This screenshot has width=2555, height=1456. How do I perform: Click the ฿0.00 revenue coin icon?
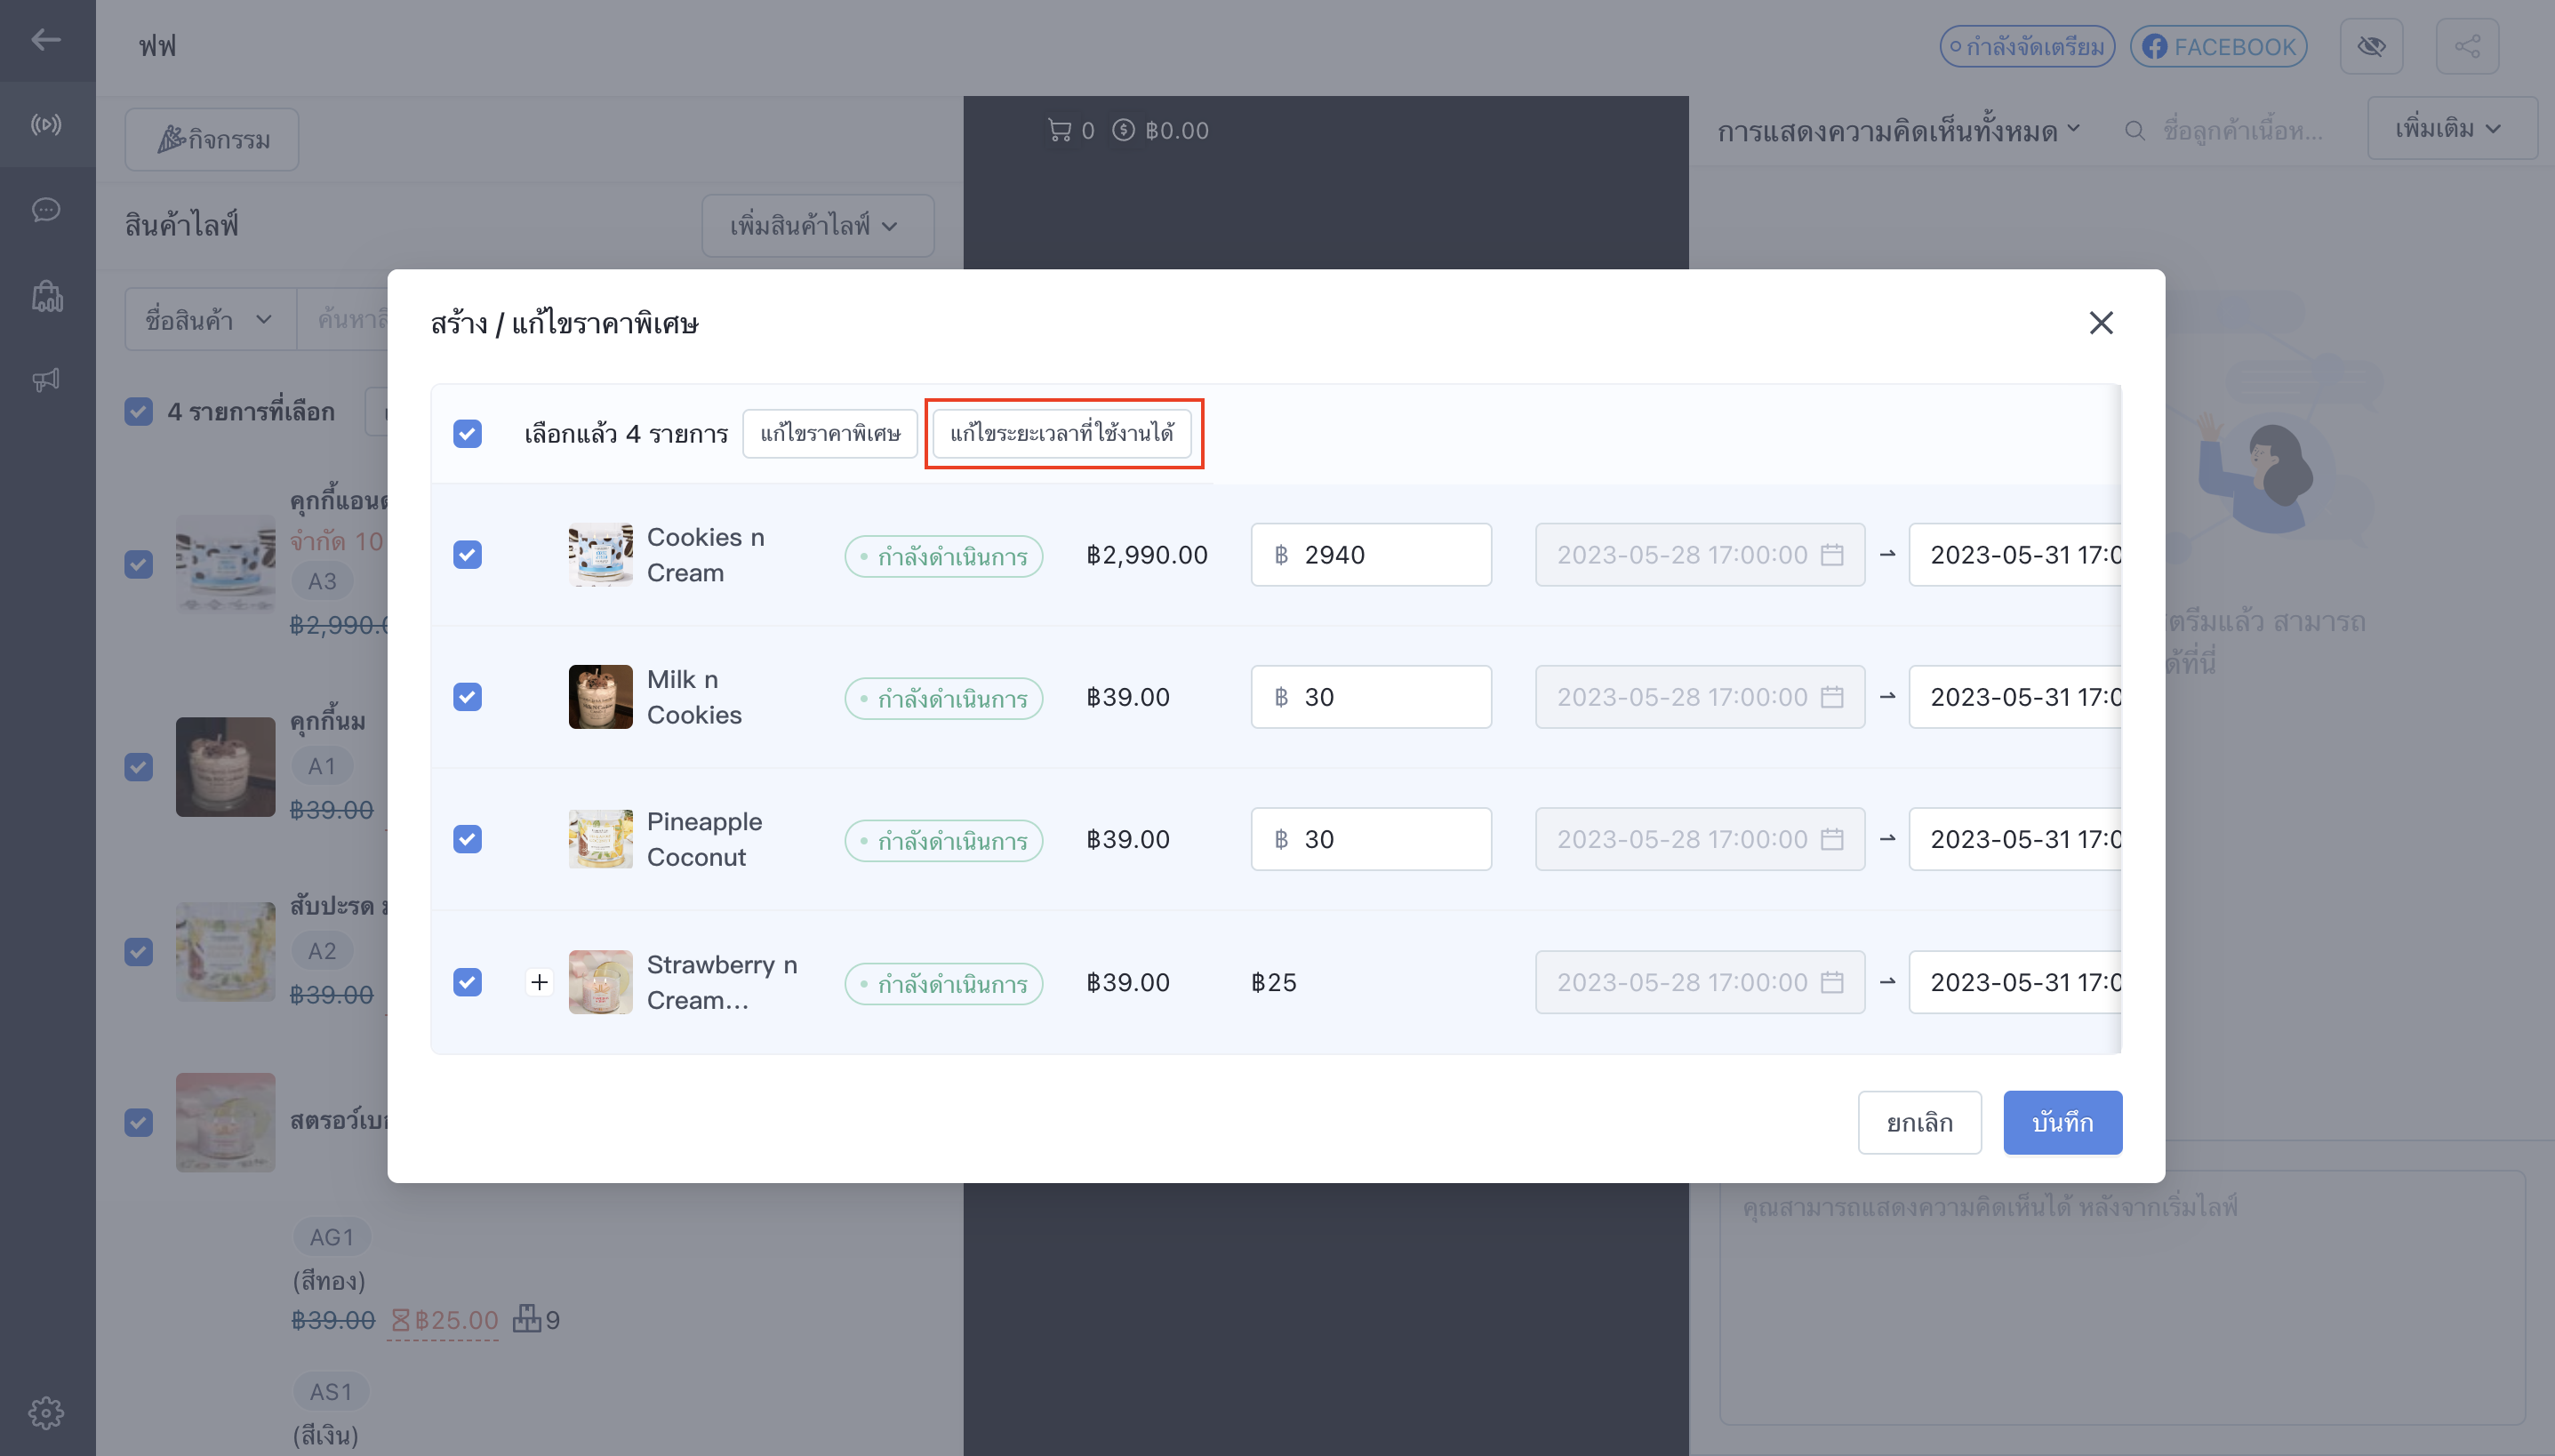coord(1123,130)
